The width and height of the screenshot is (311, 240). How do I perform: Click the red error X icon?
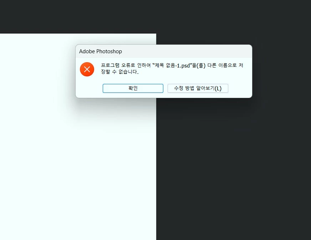87,69
